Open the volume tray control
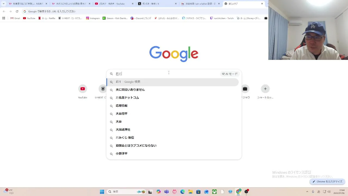This screenshot has height=196, width=348. point(329,192)
